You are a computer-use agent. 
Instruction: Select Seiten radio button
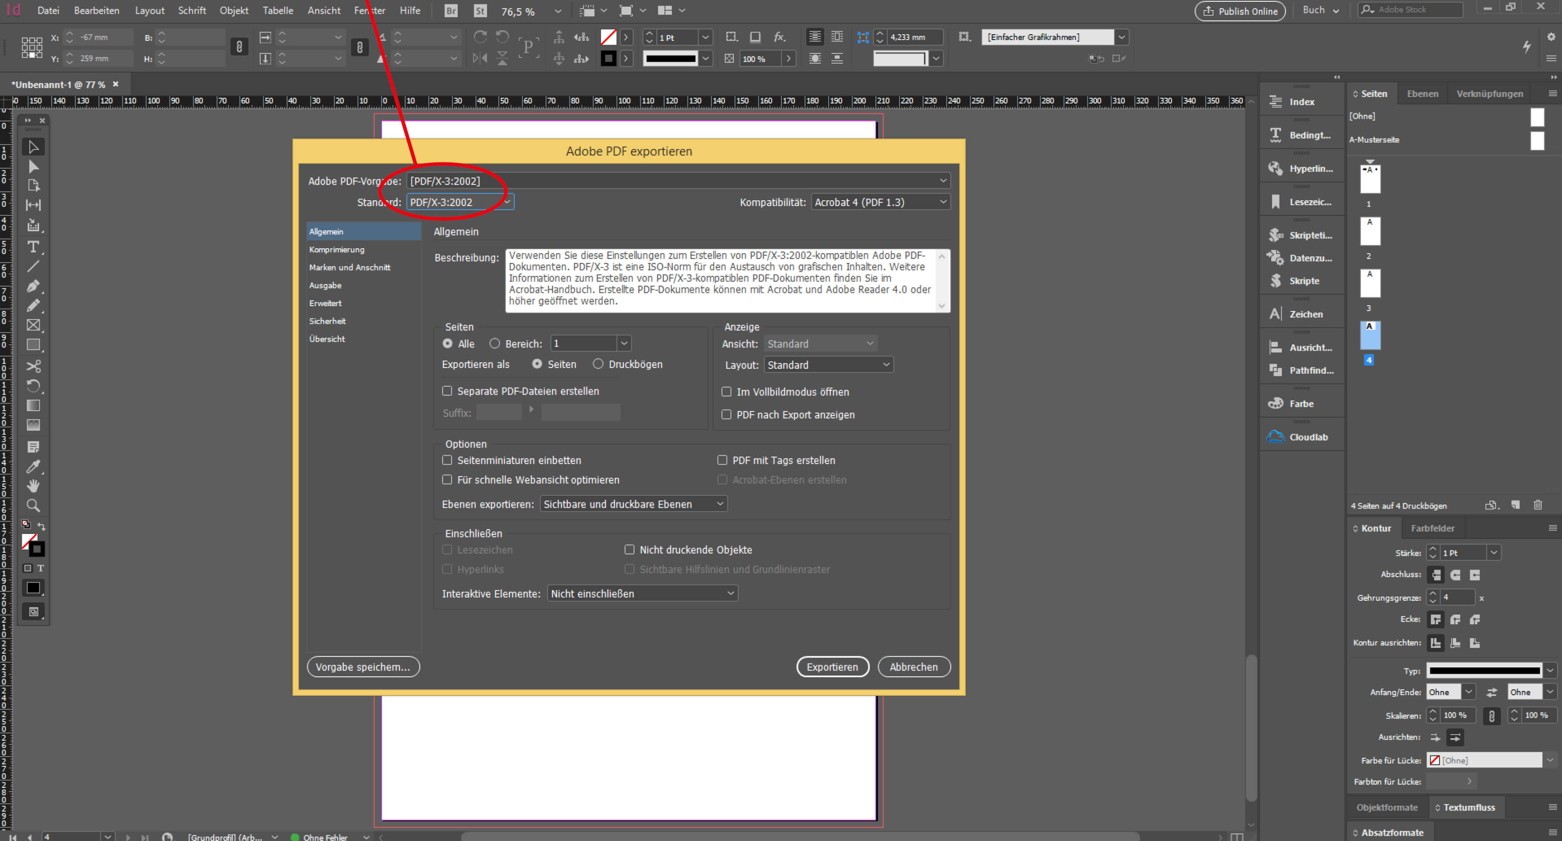[x=537, y=364]
